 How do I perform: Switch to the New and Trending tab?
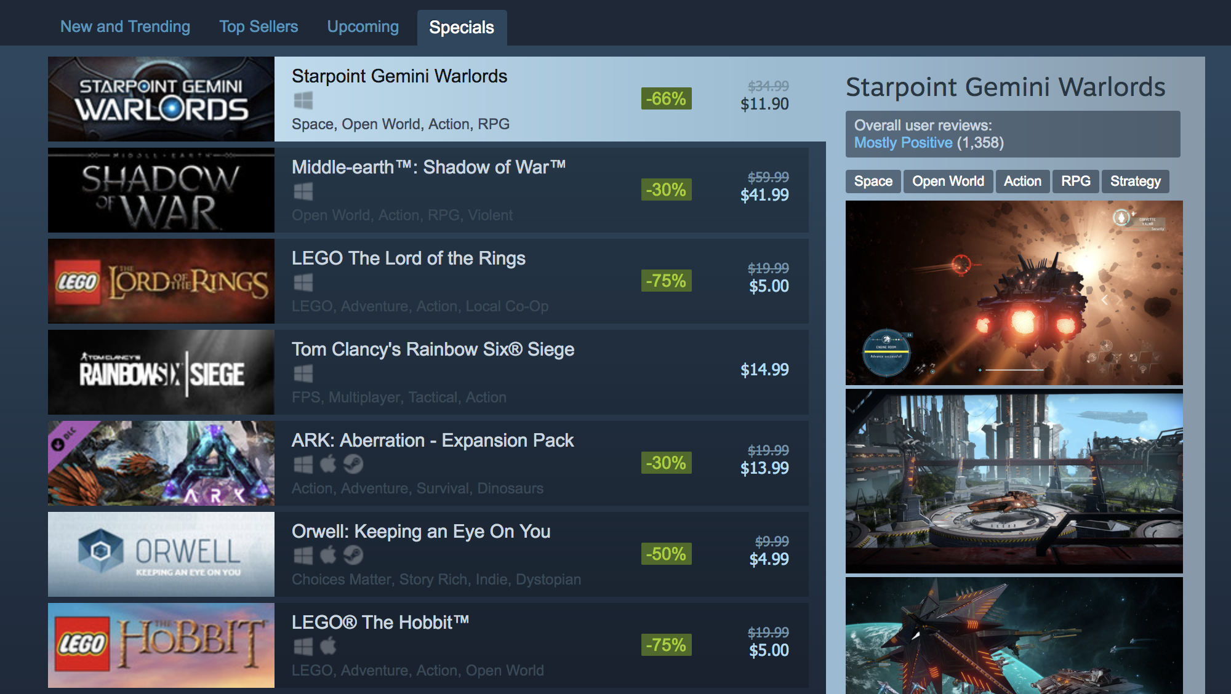tap(125, 26)
